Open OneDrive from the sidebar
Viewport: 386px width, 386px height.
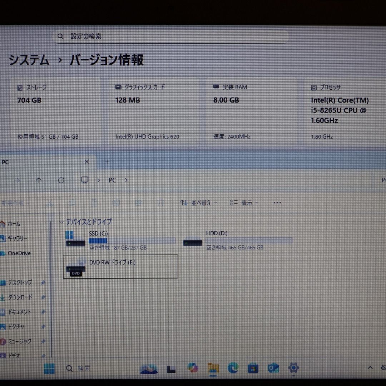pos(19,253)
